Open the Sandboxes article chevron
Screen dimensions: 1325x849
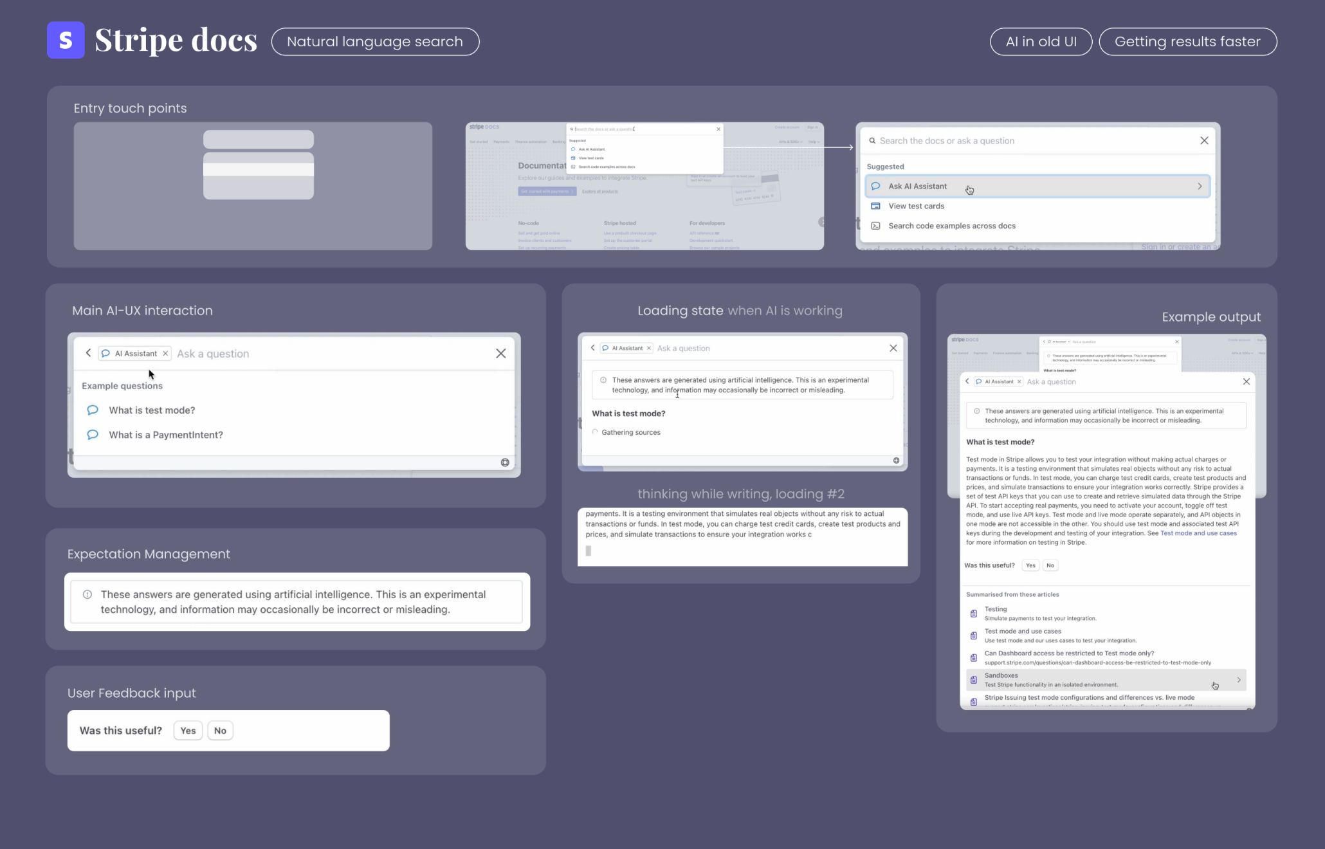click(x=1239, y=680)
